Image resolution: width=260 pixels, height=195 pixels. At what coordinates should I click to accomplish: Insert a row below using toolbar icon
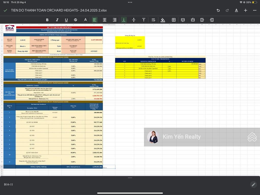click(183, 20)
